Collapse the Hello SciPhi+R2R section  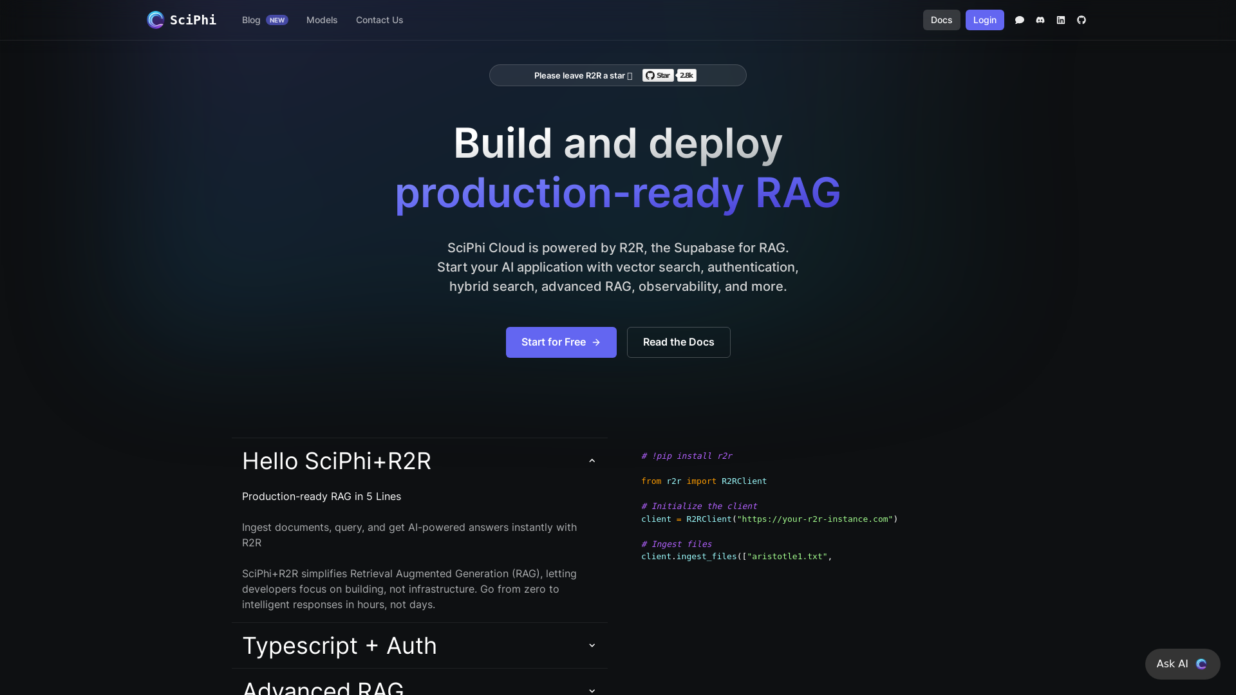tap(419, 461)
